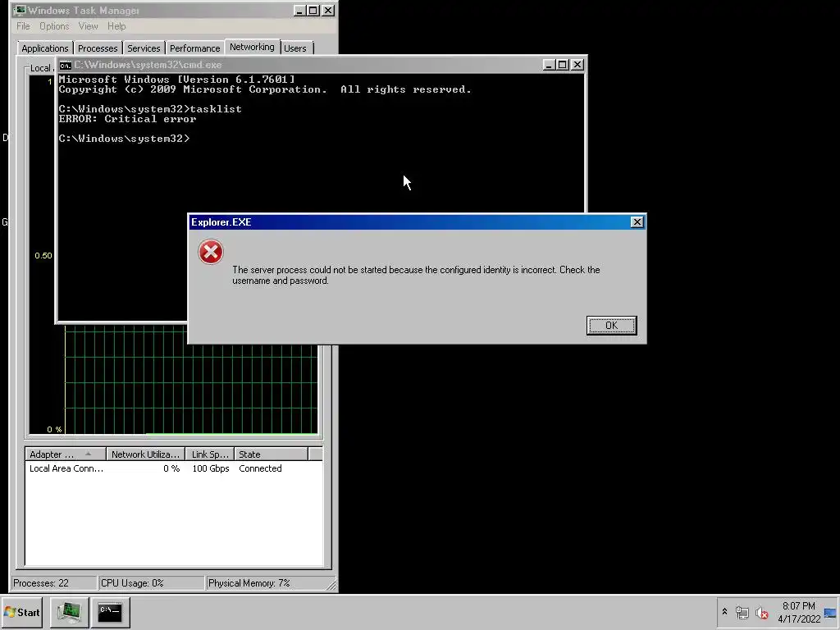Click OK in the Explorer.EXE error dialog

pos(611,325)
